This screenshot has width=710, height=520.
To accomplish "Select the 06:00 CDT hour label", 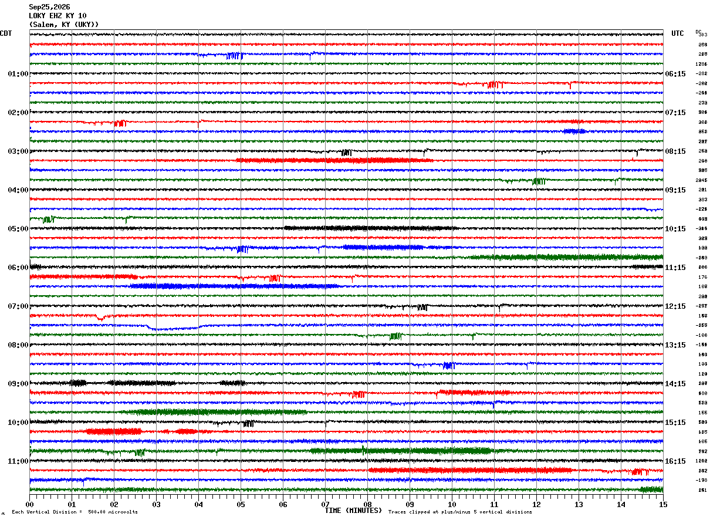I will (18, 268).
